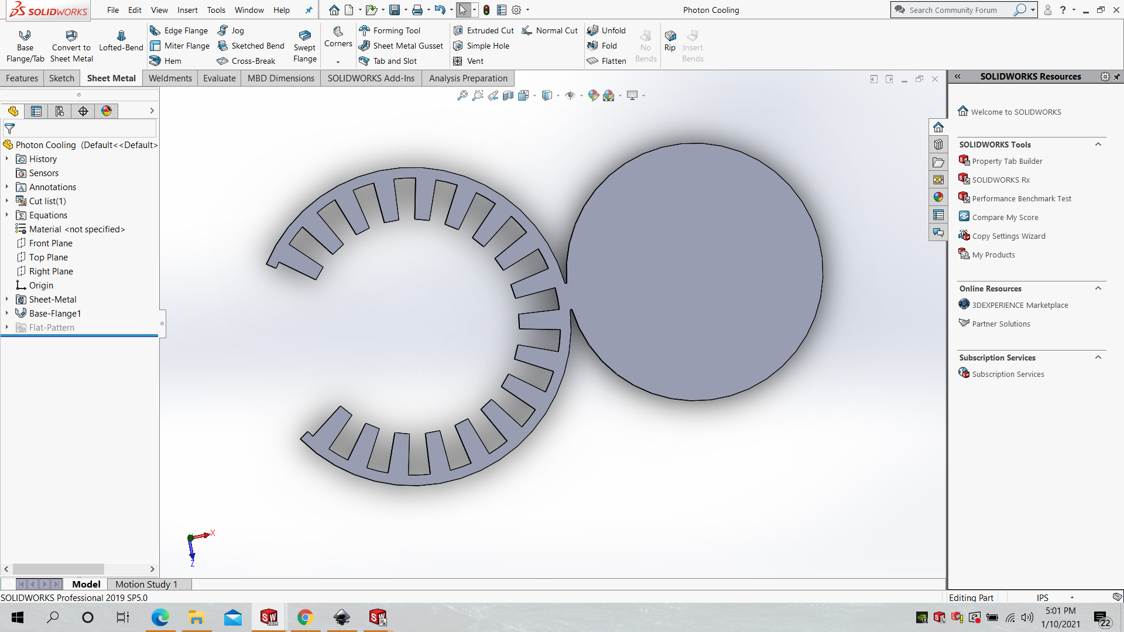Open Design Library task pane tab
The image size is (1124, 632).
(x=938, y=145)
